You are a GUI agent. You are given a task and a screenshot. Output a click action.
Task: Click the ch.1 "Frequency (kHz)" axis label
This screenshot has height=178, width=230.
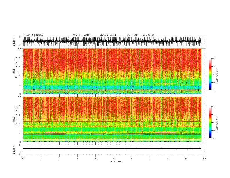16,68
